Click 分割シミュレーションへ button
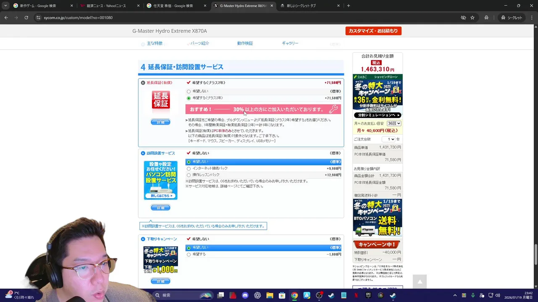Viewport: 538px width, 302px height. click(x=377, y=115)
